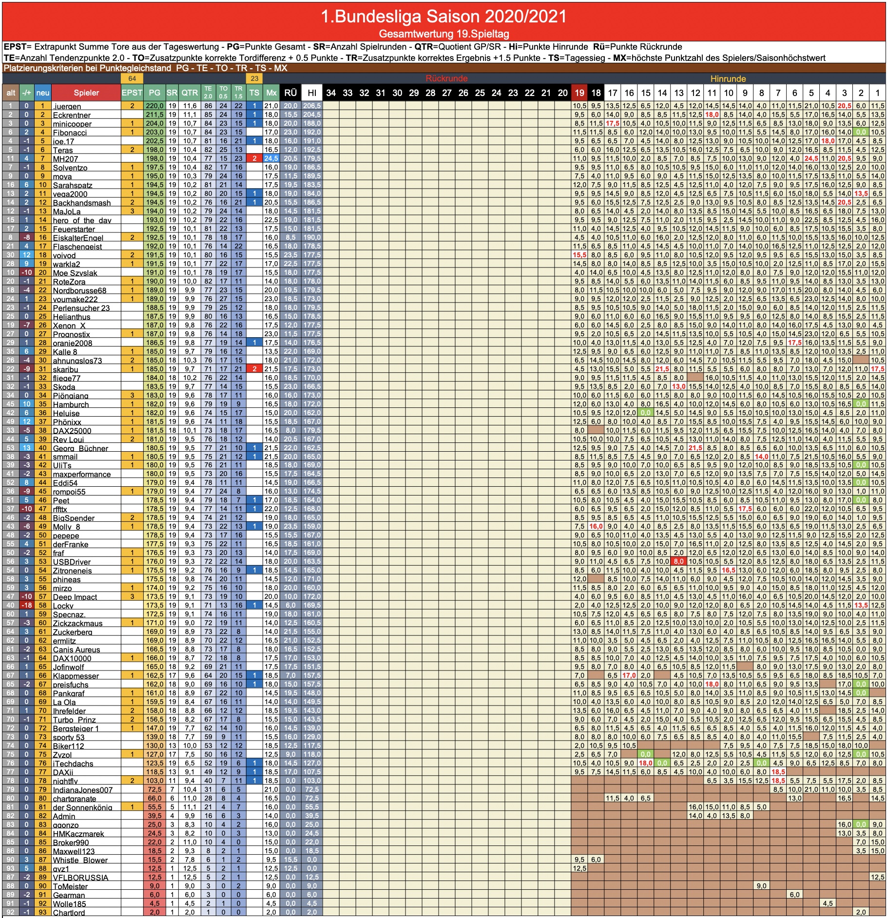Select the 'EPST' column header
Screen dimensions: 887x918
pyautogui.click(x=132, y=93)
